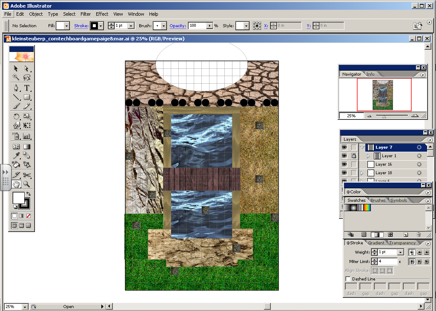The image size is (436, 311).
Task: Pick the Pencil tool
Action: [x=27, y=106]
